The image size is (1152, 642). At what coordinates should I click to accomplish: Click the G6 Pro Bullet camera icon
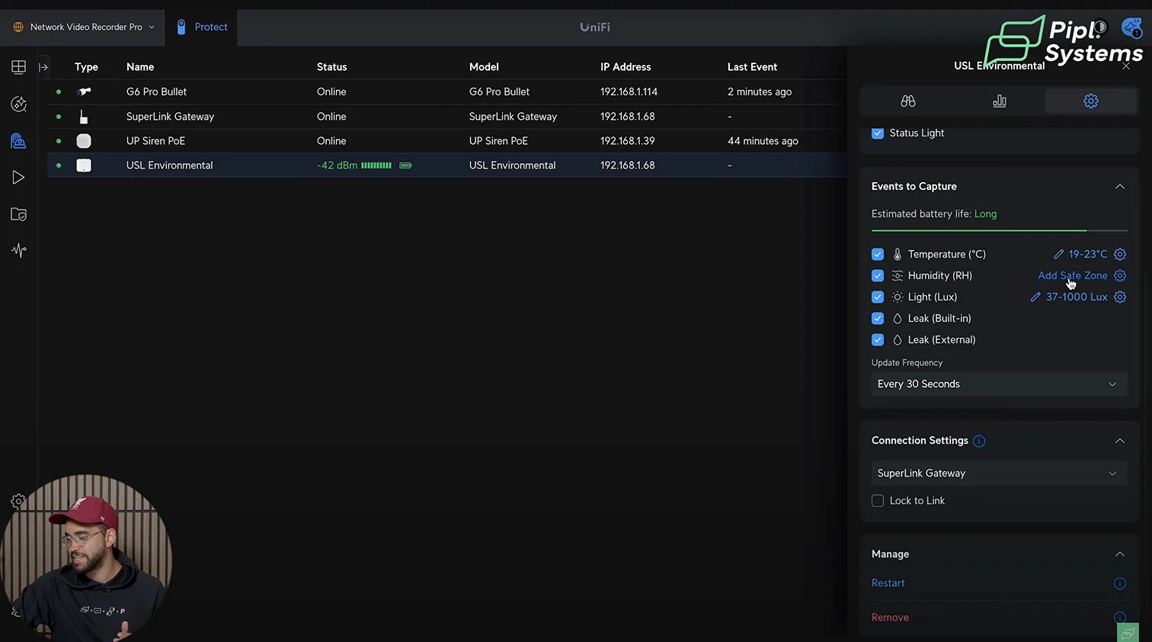[85, 91]
